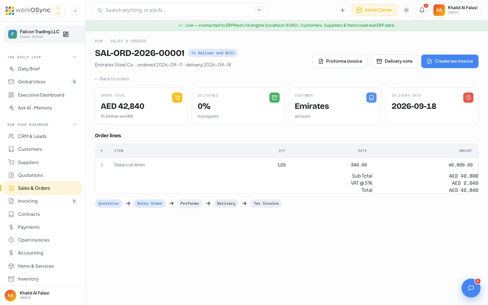Open the Admin Center
This screenshot has height=305, width=488.
click(374, 10)
